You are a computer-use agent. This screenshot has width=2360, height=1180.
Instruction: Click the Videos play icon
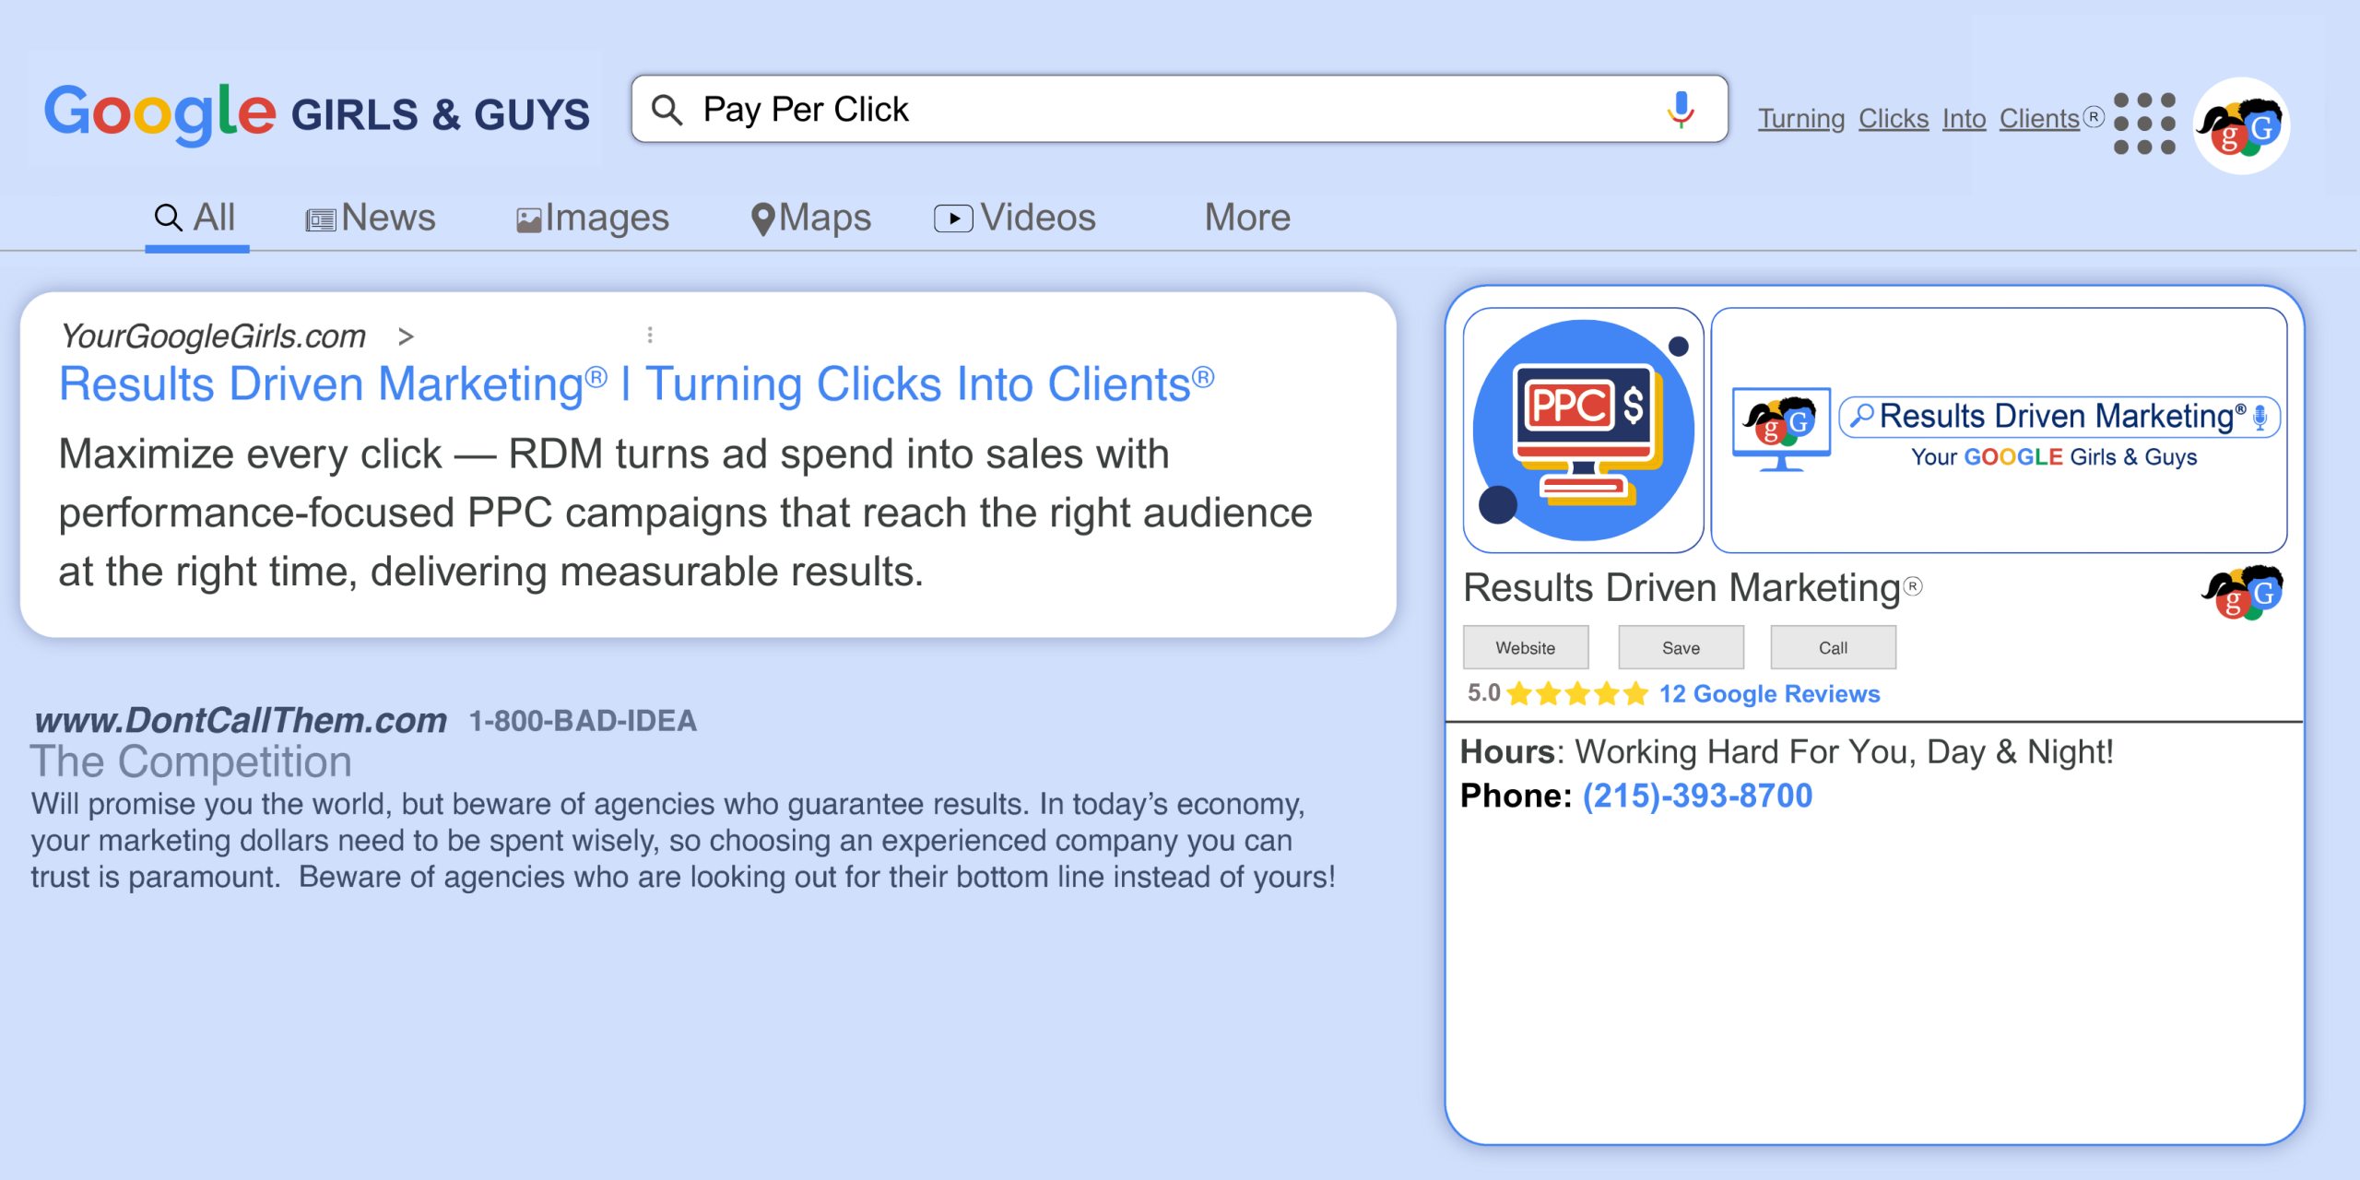point(955,217)
